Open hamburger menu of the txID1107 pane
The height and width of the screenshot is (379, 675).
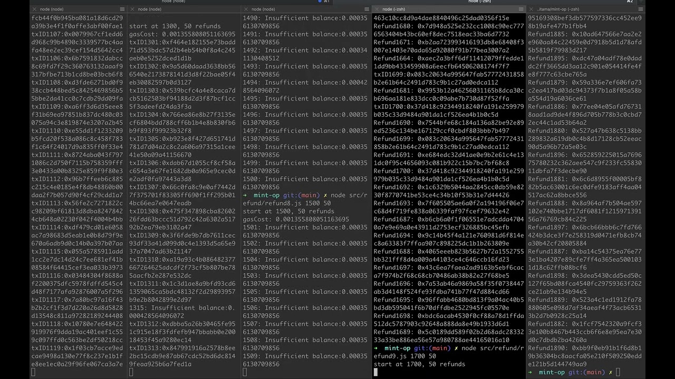[x=122, y=9]
